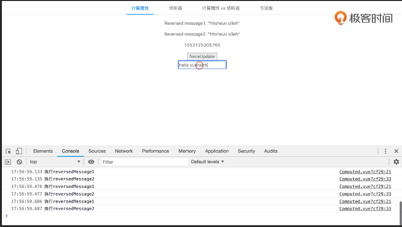The width and height of the screenshot is (402, 227).
Task: Open source link for 17:56:59.135 log
Action: click(365, 179)
